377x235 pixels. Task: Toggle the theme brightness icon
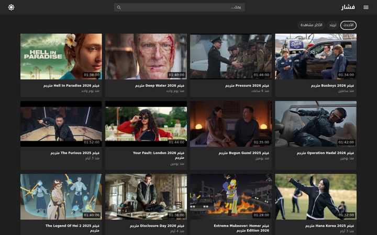[x=11, y=7]
